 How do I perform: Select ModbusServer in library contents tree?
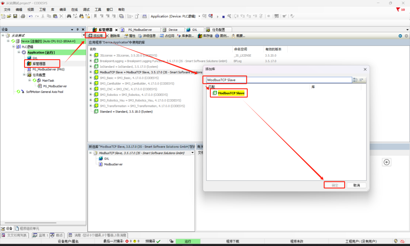[113, 164]
